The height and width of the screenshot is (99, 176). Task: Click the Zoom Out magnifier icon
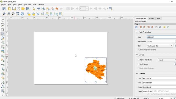click(9, 14)
